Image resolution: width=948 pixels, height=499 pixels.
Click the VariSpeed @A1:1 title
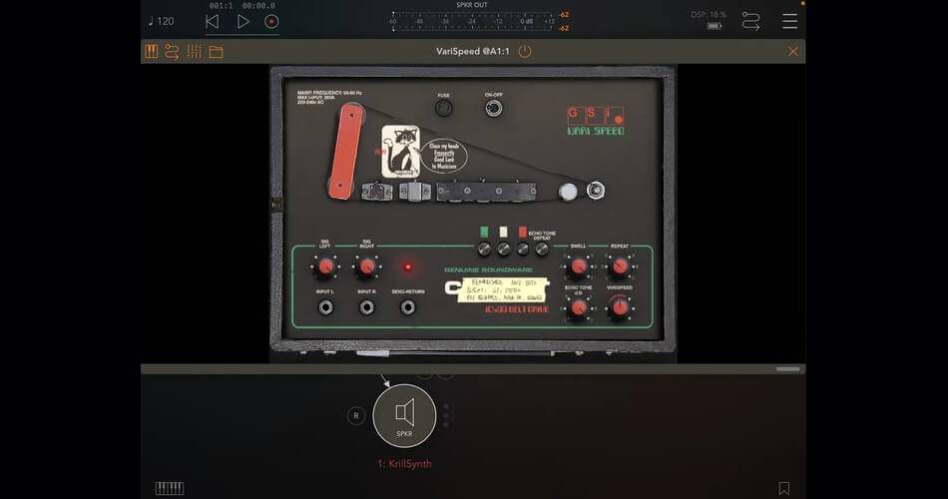(x=473, y=52)
